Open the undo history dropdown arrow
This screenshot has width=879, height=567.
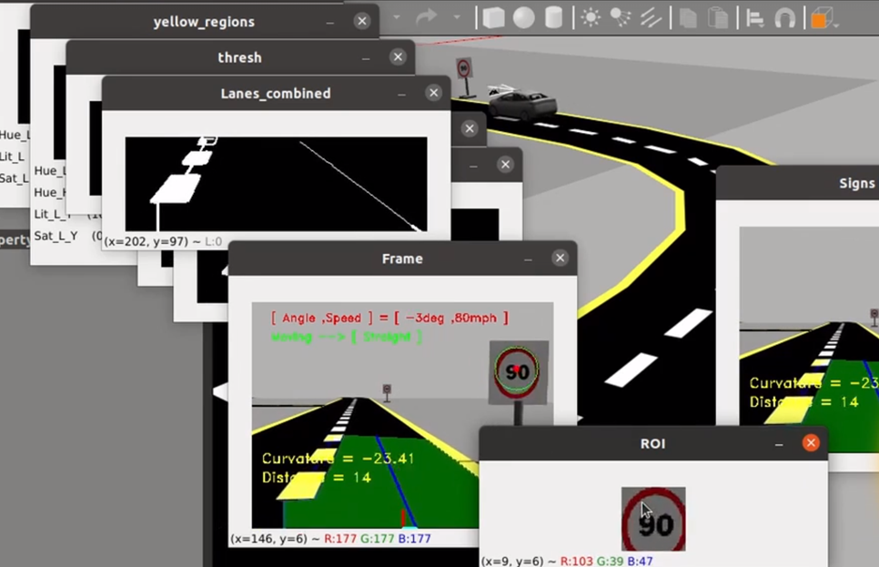[x=397, y=18]
